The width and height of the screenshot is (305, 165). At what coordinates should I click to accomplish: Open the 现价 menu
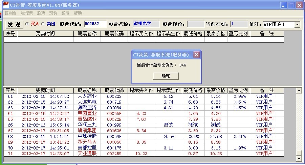53,13
